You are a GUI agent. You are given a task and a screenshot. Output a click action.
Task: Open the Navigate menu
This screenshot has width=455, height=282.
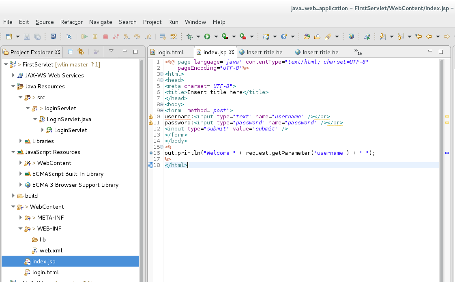point(101,22)
